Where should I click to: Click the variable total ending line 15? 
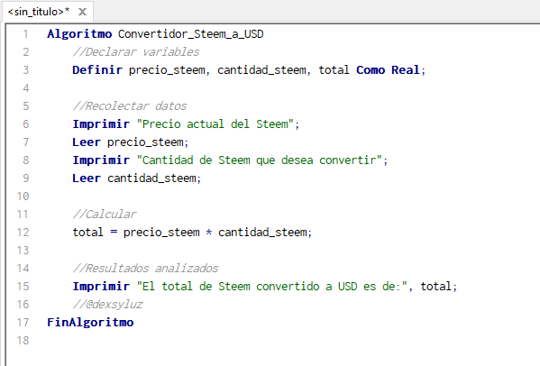pyautogui.click(x=435, y=287)
